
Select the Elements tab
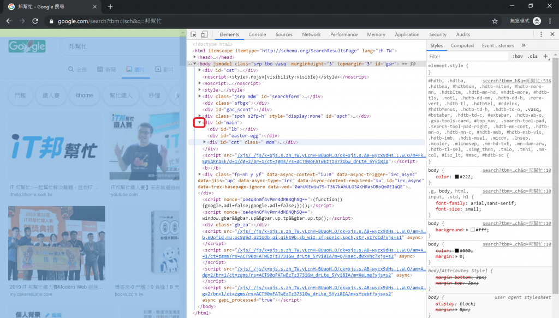(x=229, y=34)
